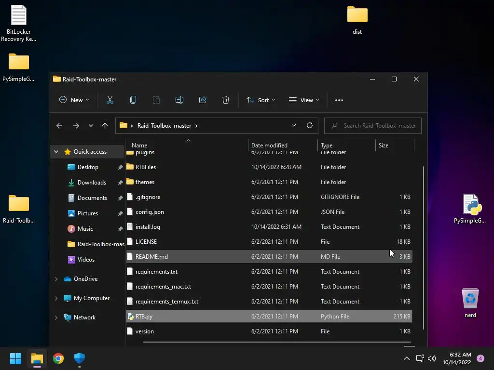
Task: Expand address bar history dropdown
Action: [x=294, y=126]
